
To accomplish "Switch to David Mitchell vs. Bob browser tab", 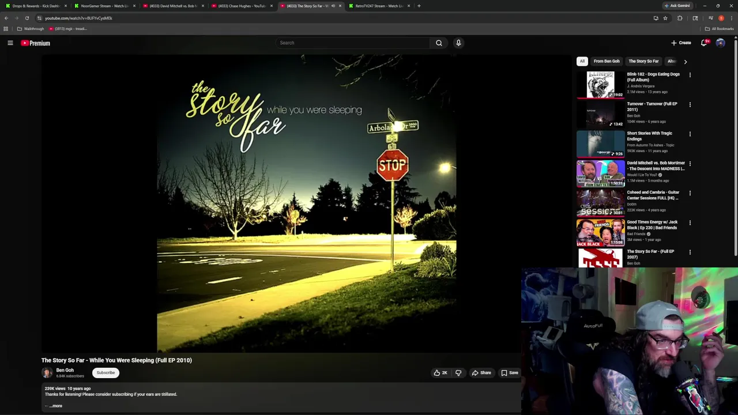I will pos(173,6).
